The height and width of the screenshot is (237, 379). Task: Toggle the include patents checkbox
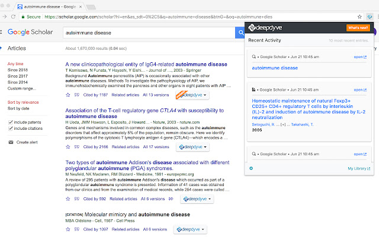[11, 122]
